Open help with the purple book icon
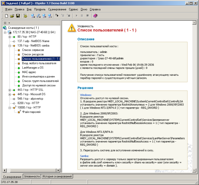The image size is (199, 185). (95, 16)
